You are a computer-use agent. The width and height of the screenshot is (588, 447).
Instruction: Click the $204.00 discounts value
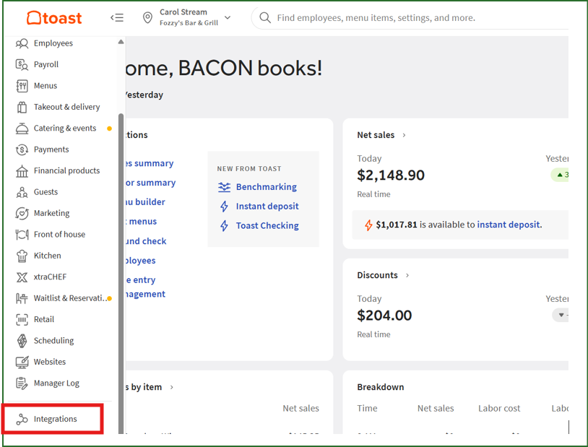(x=384, y=316)
